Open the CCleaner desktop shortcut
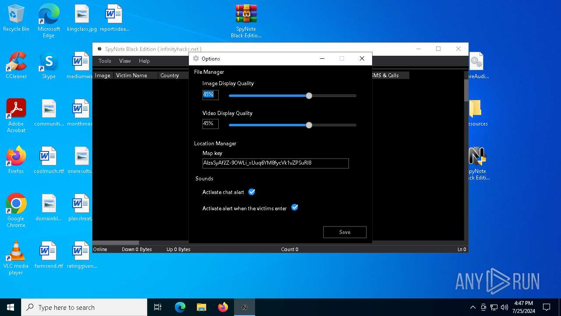This screenshot has width=561, height=316. [x=16, y=66]
